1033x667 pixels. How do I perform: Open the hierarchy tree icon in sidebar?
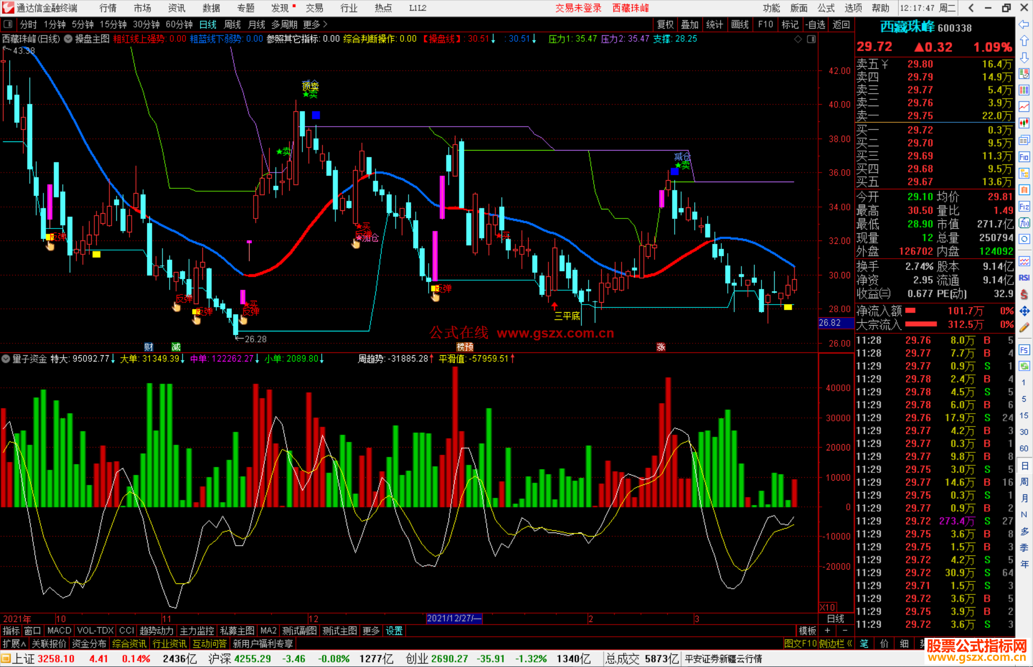pyautogui.click(x=1024, y=173)
